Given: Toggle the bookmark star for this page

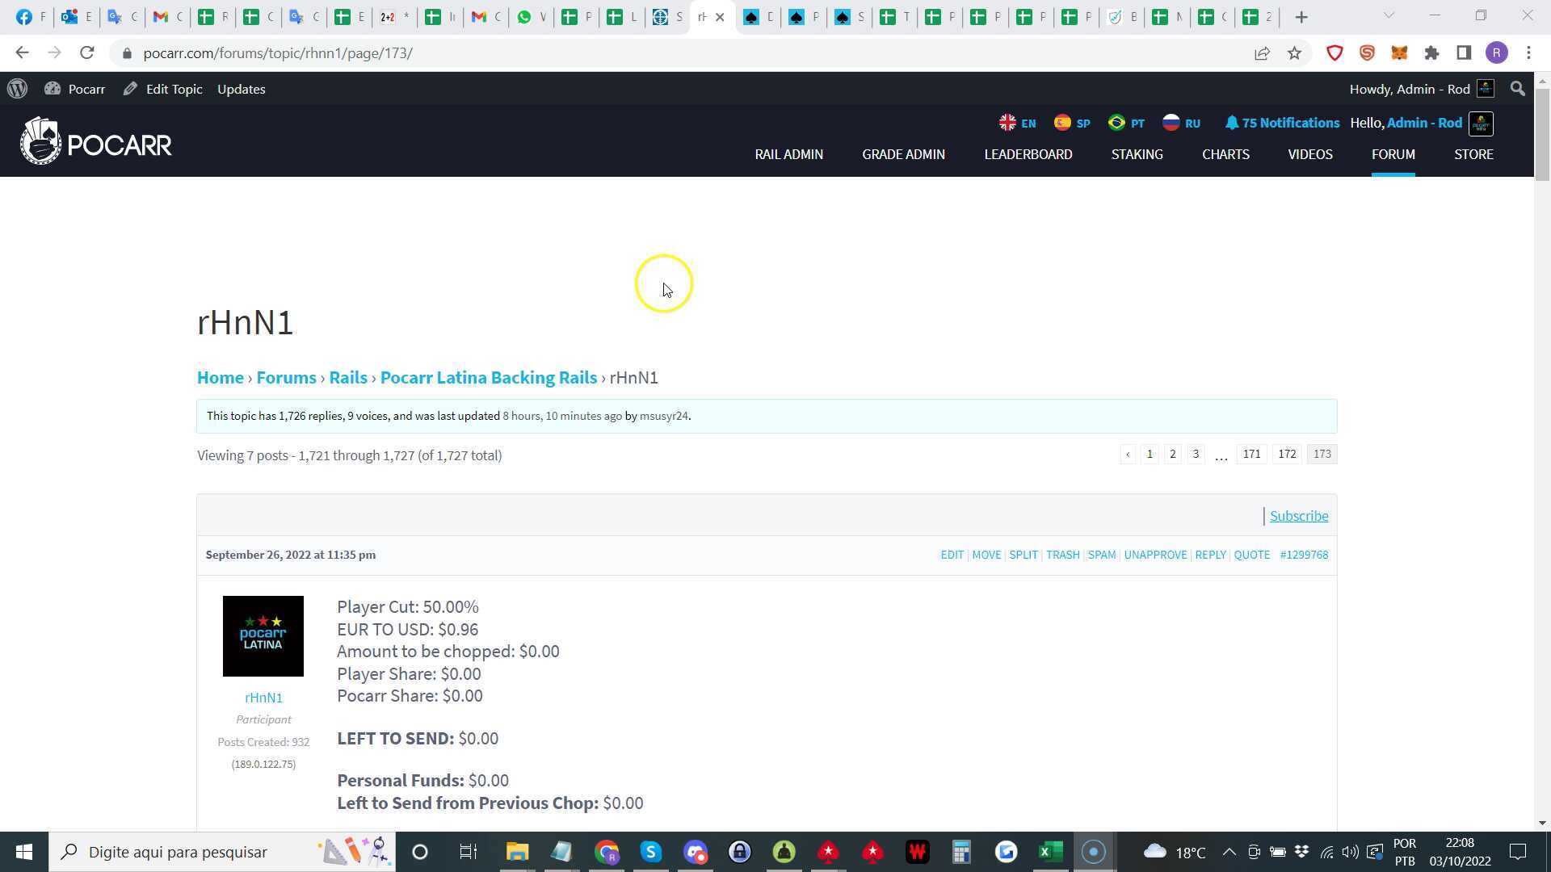Looking at the screenshot, I should click(x=1294, y=52).
